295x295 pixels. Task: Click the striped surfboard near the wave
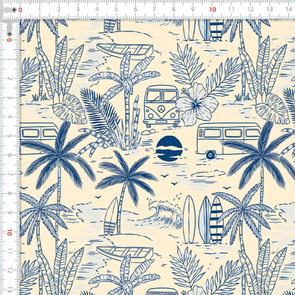216,220
